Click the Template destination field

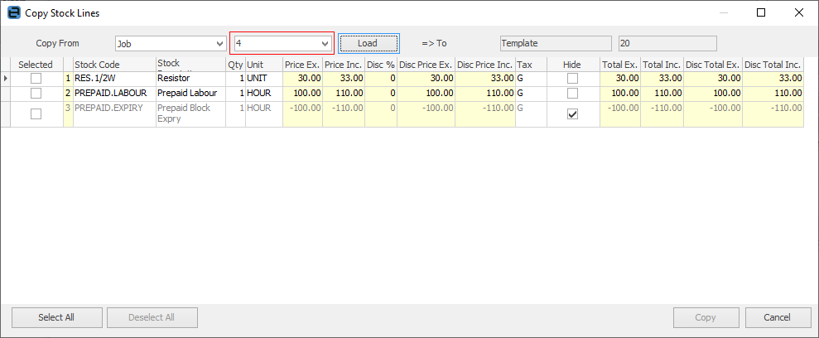pyautogui.click(x=555, y=43)
